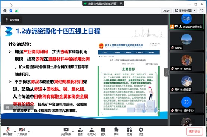Open the Share Screen icon

(66, 131)
